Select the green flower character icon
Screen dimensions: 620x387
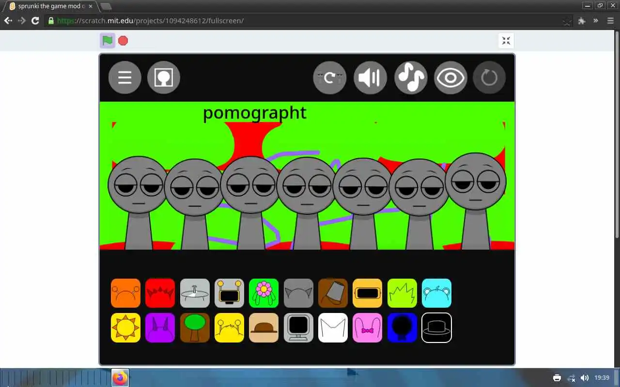(263, 293)
